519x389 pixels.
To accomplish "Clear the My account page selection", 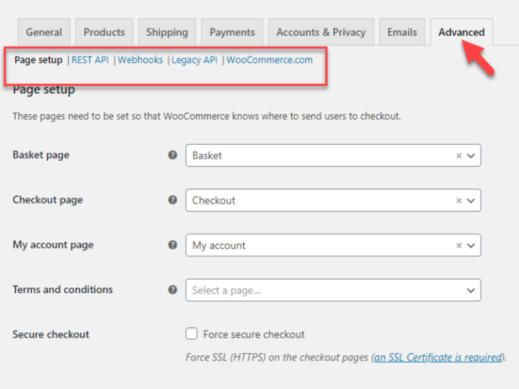I will 459,246.
